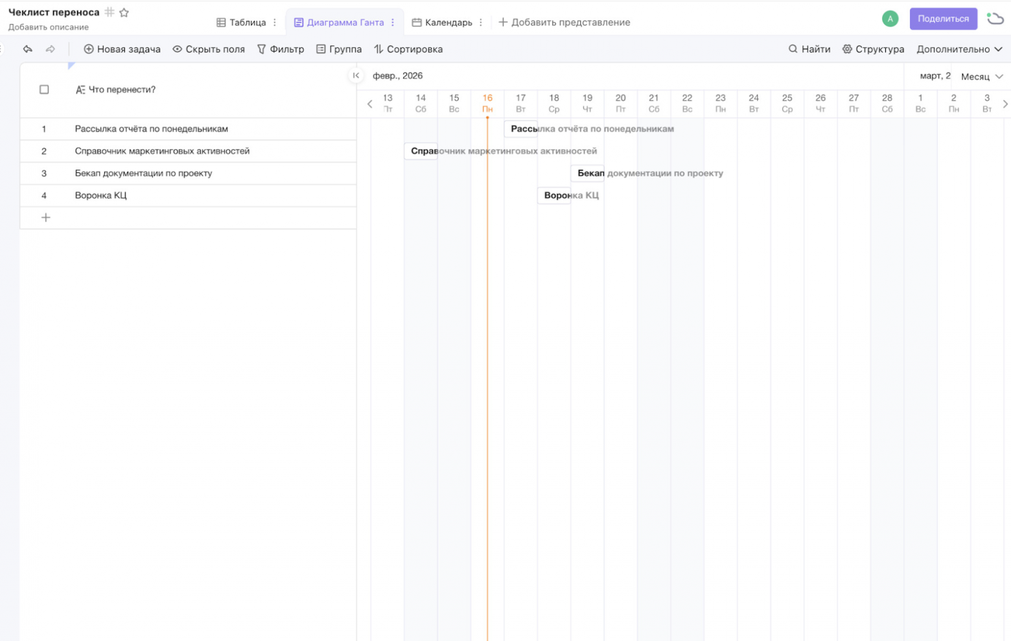Click the jump-to-start icon beside февр., 2026

356,75
